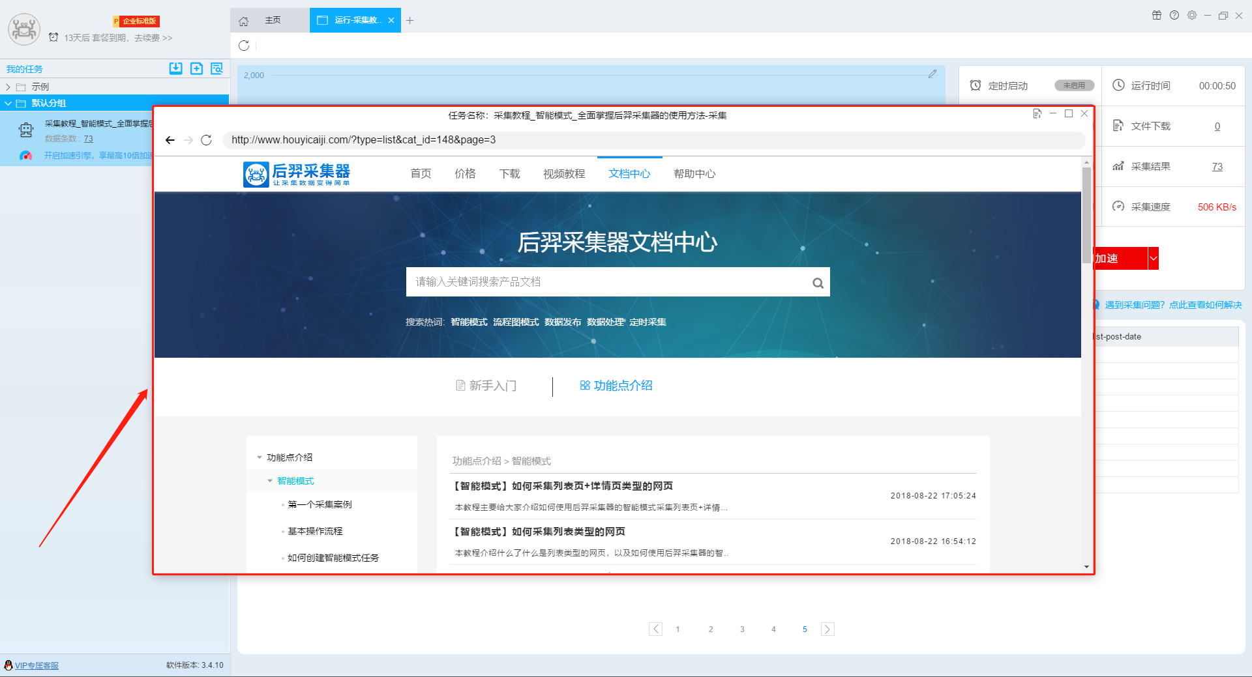Click the doc search keyword input field
The image size is (1252, 677).
606,282
